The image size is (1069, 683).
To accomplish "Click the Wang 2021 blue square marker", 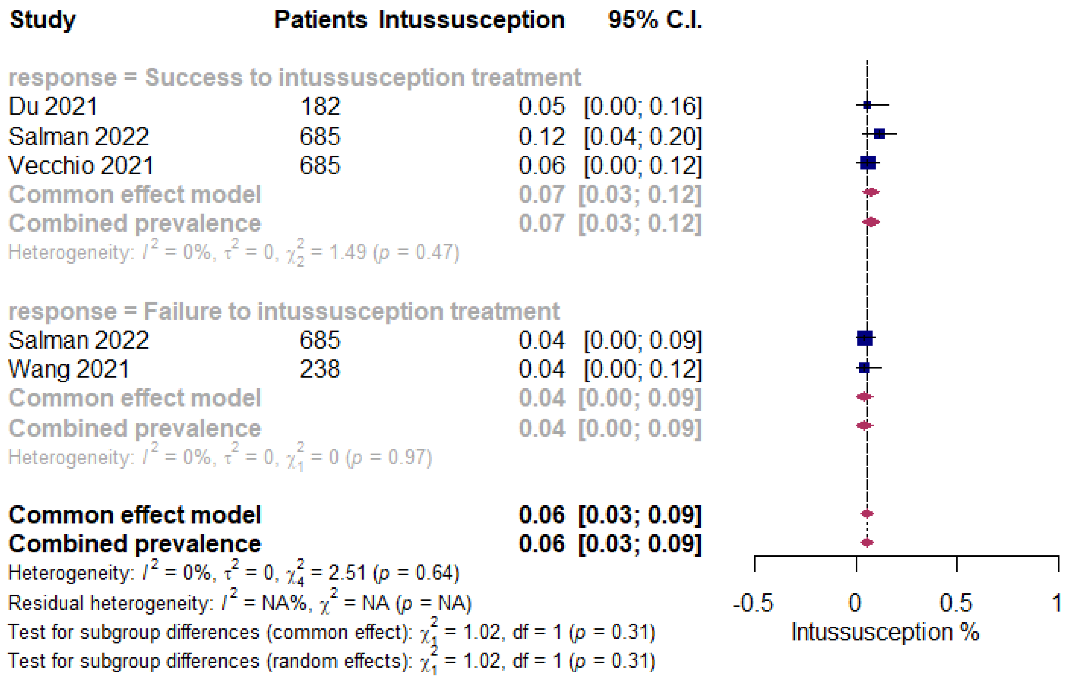I will [x=864, y=368].
